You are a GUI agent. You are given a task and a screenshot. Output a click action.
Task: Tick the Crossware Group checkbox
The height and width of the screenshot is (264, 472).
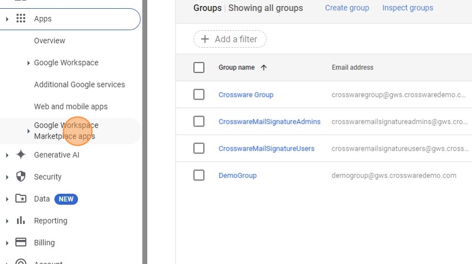point(199,95)
